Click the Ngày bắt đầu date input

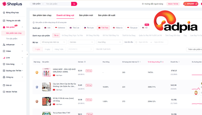click(x=143, y=42)
